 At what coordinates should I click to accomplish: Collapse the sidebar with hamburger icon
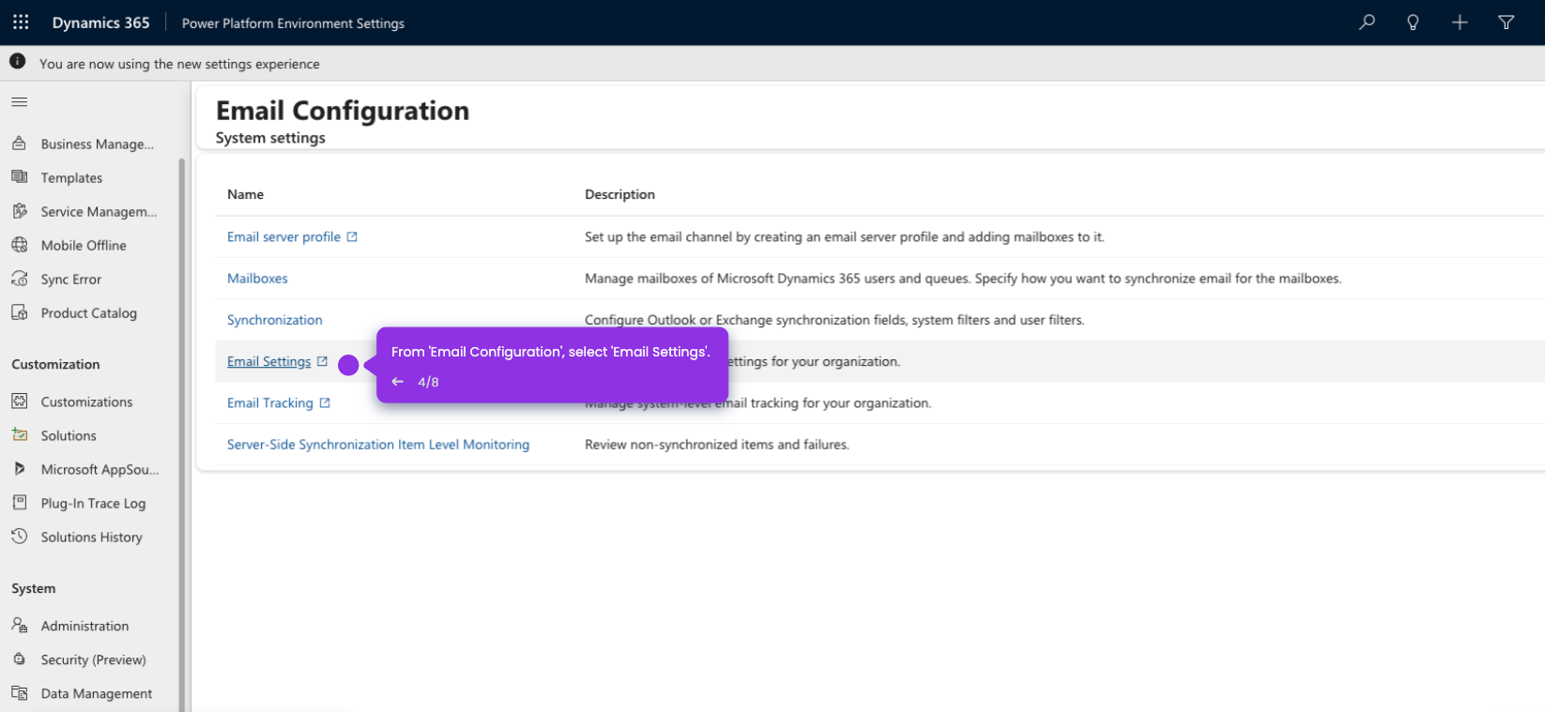20,101
